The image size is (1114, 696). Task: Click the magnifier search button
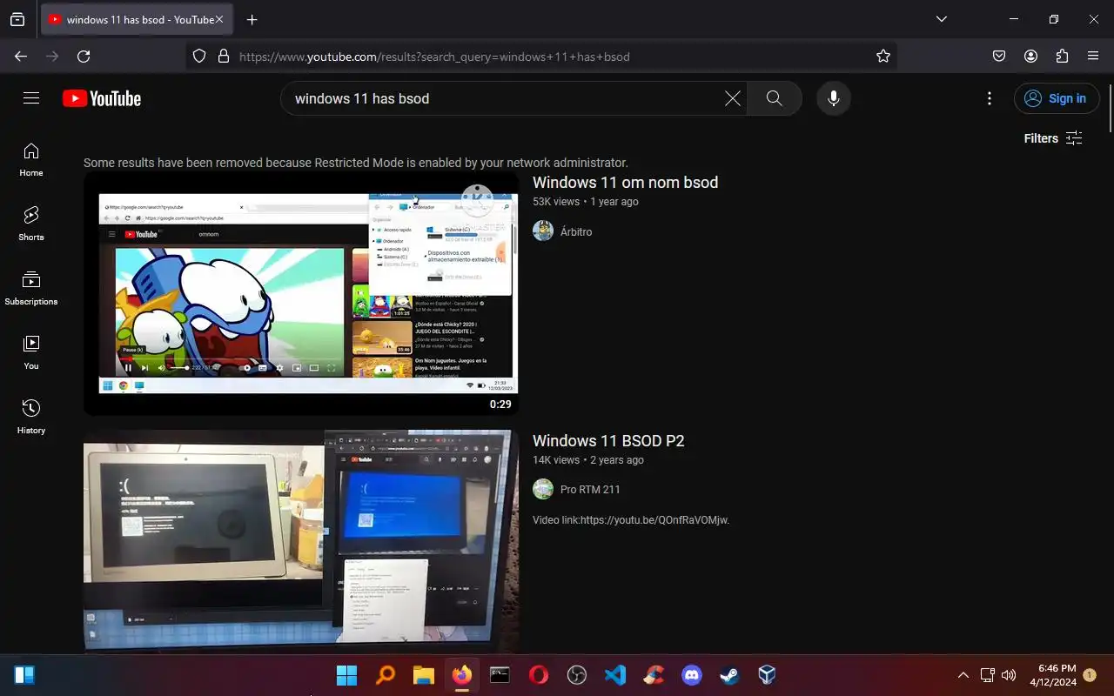pyautogui.click(x=774, y=98)
